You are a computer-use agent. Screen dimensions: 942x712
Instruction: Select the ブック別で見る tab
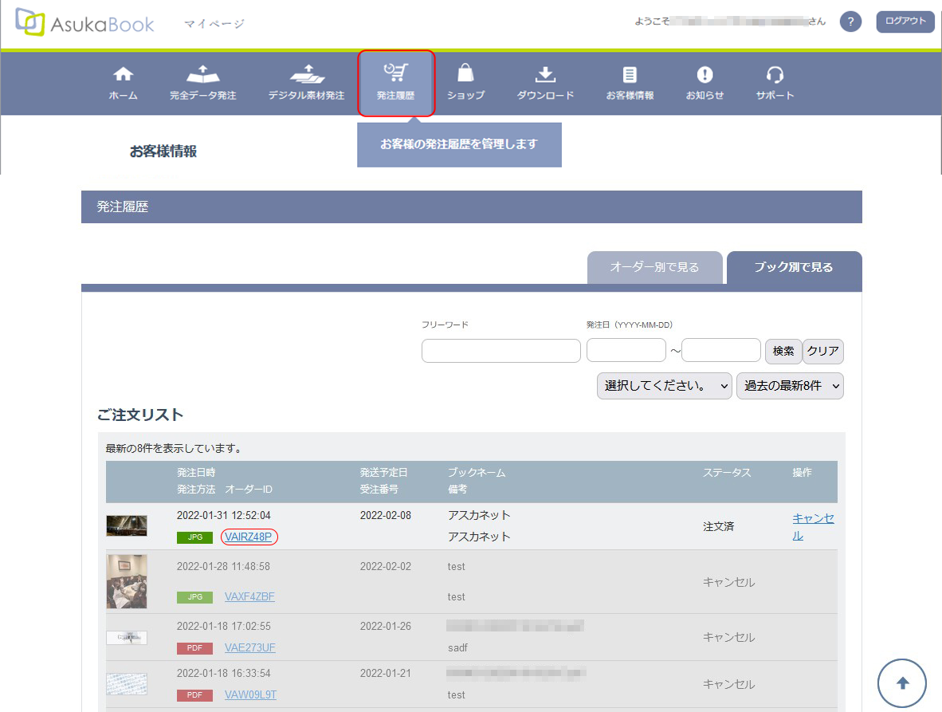point(794,268)
